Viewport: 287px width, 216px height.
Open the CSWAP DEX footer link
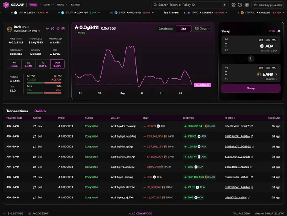pyautogui.click(x=144, y=213)
